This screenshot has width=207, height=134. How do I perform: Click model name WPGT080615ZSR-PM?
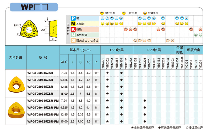[43, 115]
